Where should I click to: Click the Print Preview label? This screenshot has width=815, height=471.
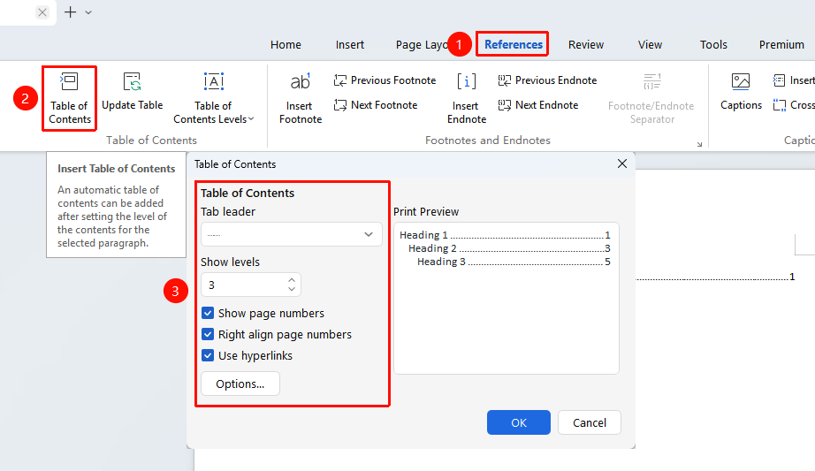point(426,211)
